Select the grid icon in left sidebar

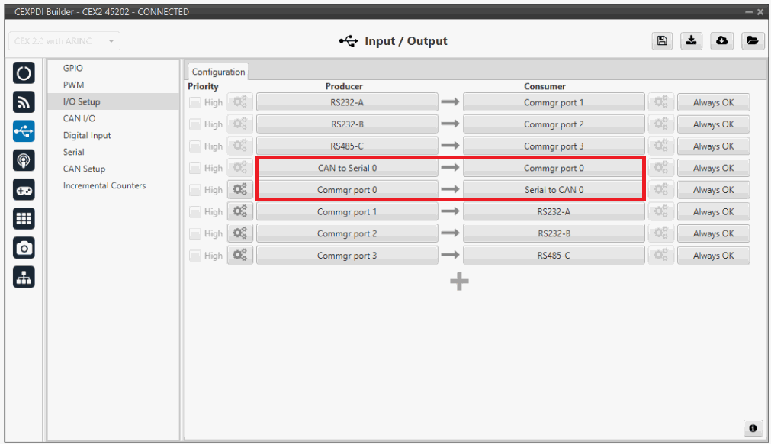point(24,219)
